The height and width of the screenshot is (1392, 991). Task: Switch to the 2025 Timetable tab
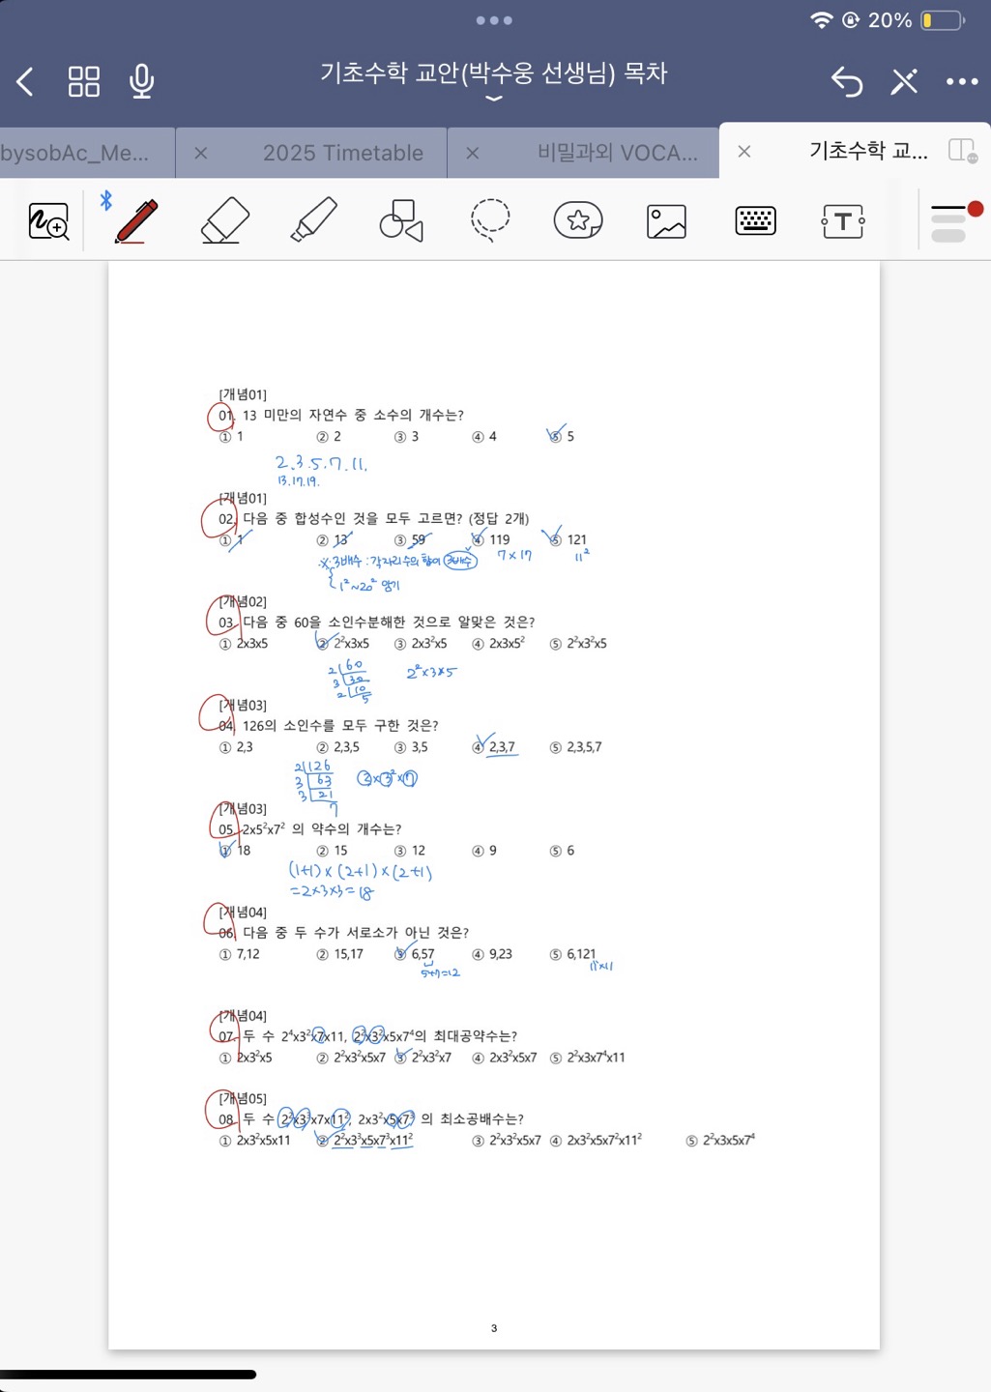pyautogui.click(x=342, y=153)
